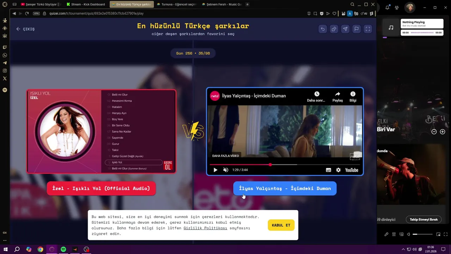
Task: Open Spotify from Windows taskbar
Action: 63,249
